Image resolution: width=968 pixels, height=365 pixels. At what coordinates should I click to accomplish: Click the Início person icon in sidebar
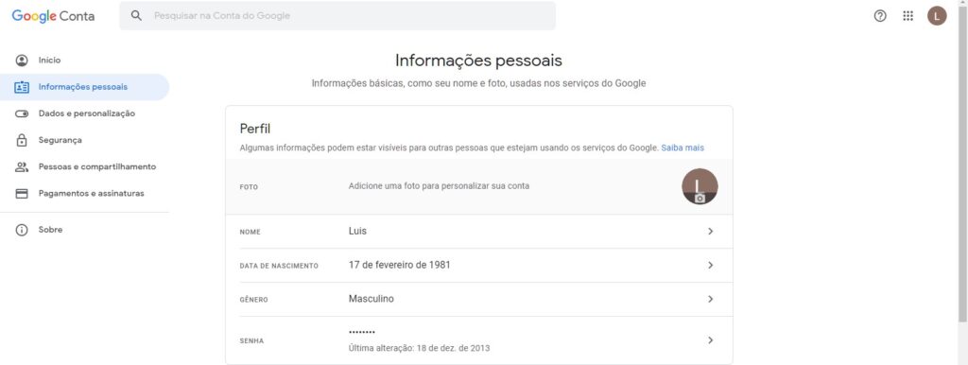tap(22, 61)
